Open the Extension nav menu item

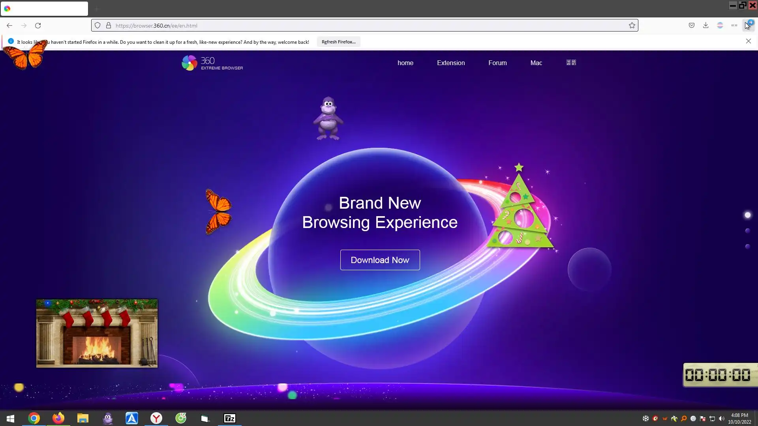tap(451, 63)
